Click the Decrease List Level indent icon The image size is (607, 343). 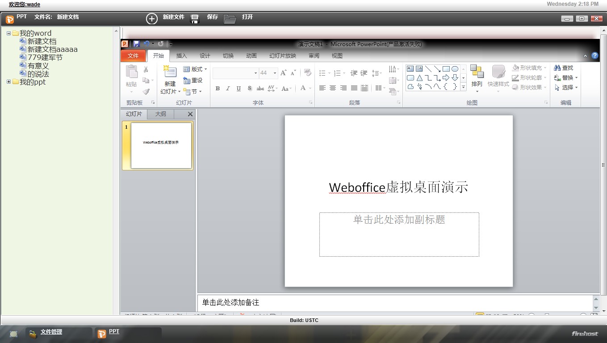pos(354,73)
